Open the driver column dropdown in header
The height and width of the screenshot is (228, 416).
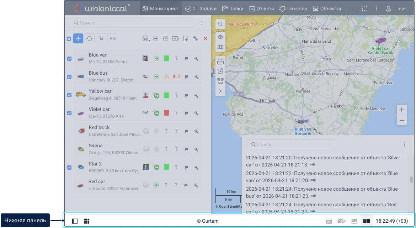(x=146, y=39)
